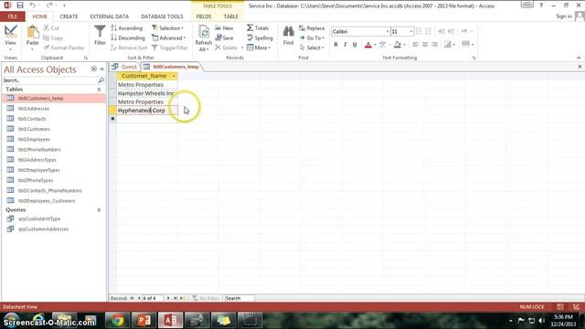The image size is (585, 329).
Task: Save the current record
Action: (224, 37)
